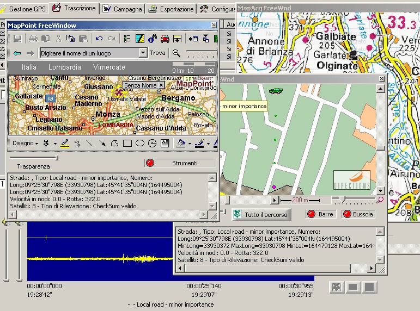Click the Save disk icon in MapPoint toolbar
420x311 pixels.
pyautogui.click(x=17, y=39)
